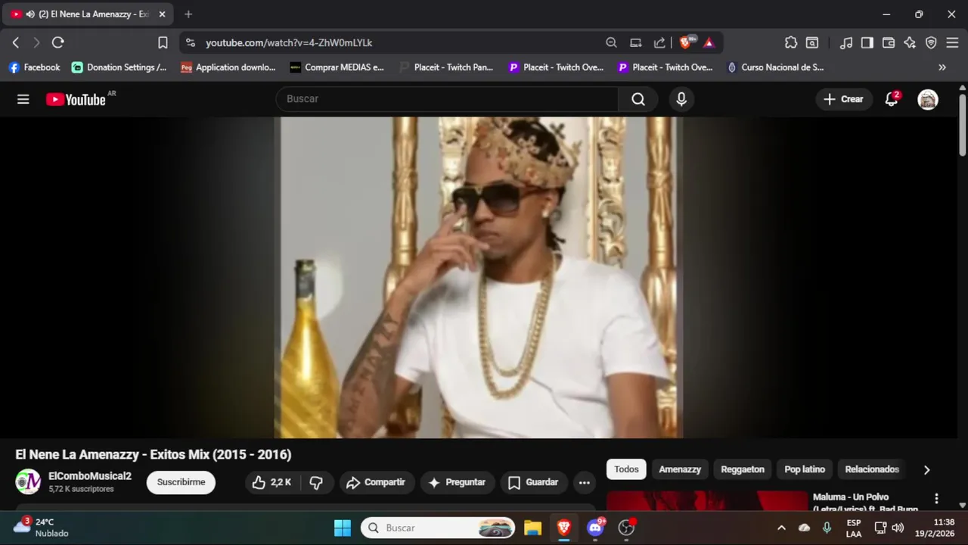Reload the current page
The width and height of the screenshot is (968, 545).
tap(57, 42)
